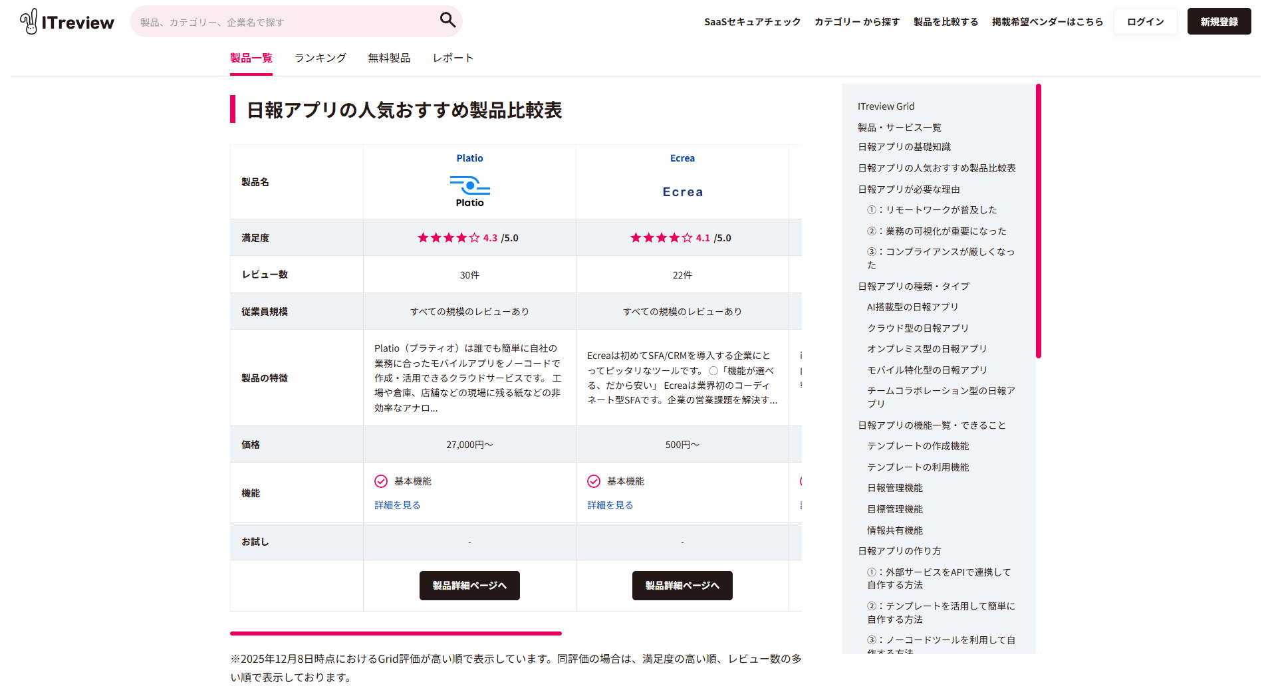Go to ①：外部サービスをAPIで連携して自作する方法
Viewport: 1266px width, 692px height.
click(939, 578)
